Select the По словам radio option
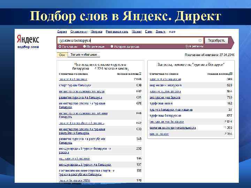The image size is (251, 188). tap(60, 47)
